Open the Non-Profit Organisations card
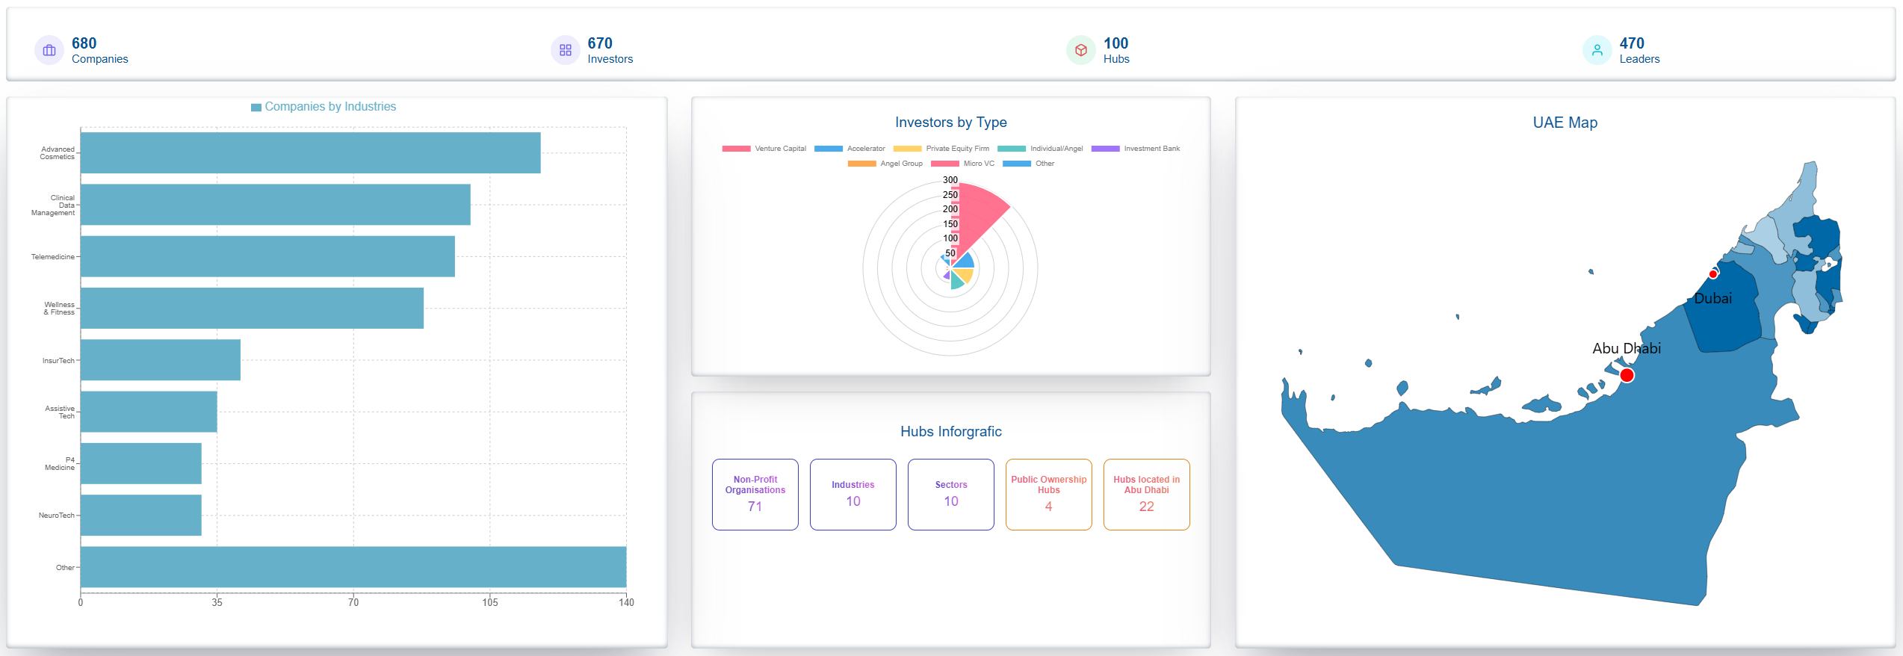 pyautogui.click(x=755, y=495)
